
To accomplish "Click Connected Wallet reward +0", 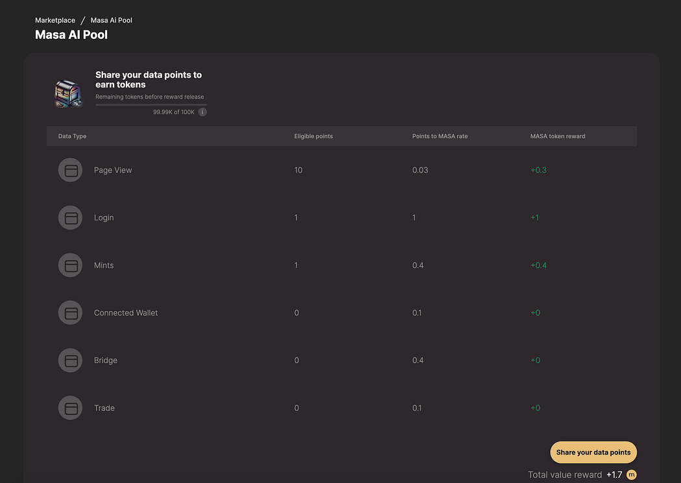I will point(535,313).
